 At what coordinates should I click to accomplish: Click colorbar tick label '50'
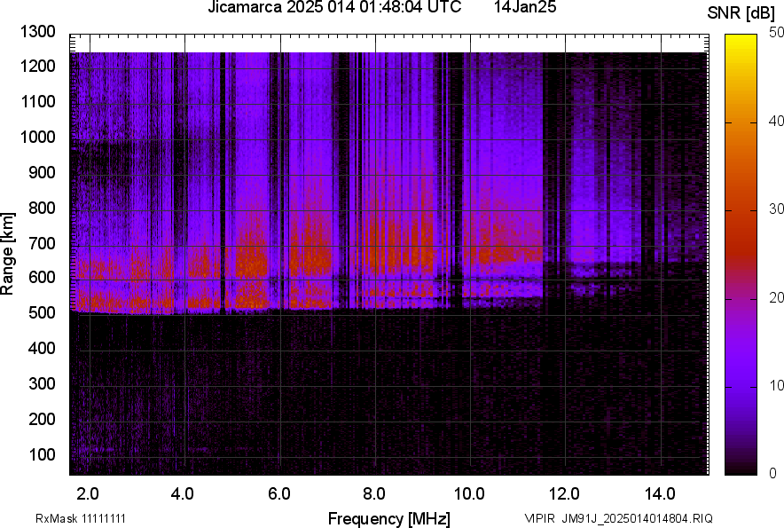point(776,33)
